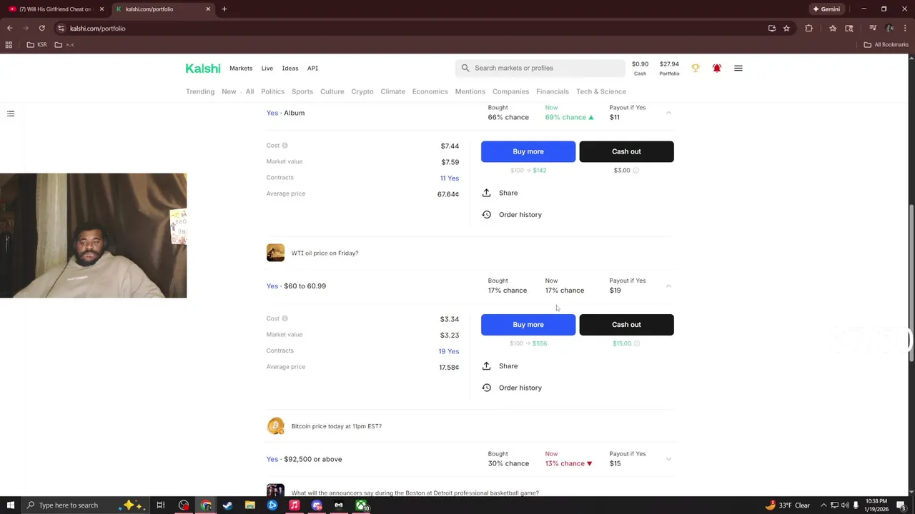Viewport: 915px width, 514px height.
Task: Open File Explorer from the taskbar
Action: click(250, 505)
